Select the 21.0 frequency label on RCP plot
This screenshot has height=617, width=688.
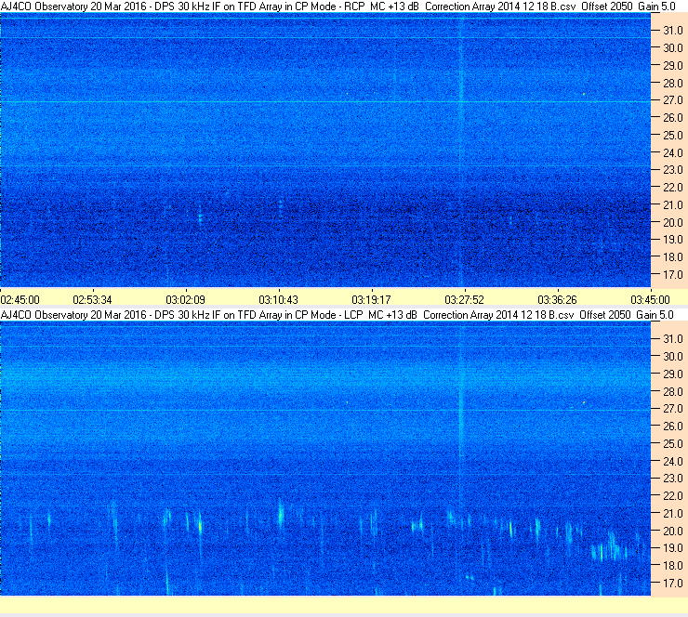tap(673, 205)
